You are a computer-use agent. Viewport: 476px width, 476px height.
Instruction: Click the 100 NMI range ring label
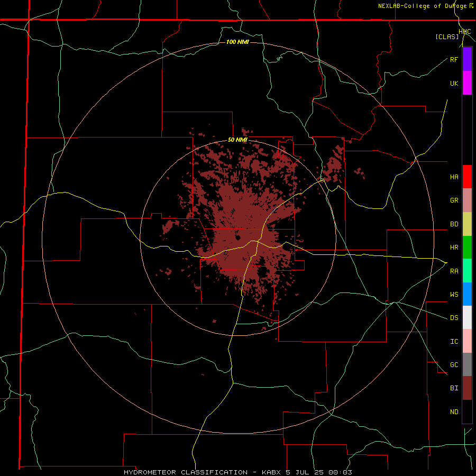click(x=237, y=42)
